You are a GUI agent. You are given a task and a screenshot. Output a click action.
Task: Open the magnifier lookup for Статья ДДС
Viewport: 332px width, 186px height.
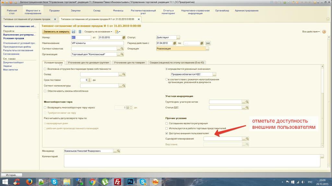[247, 108]
